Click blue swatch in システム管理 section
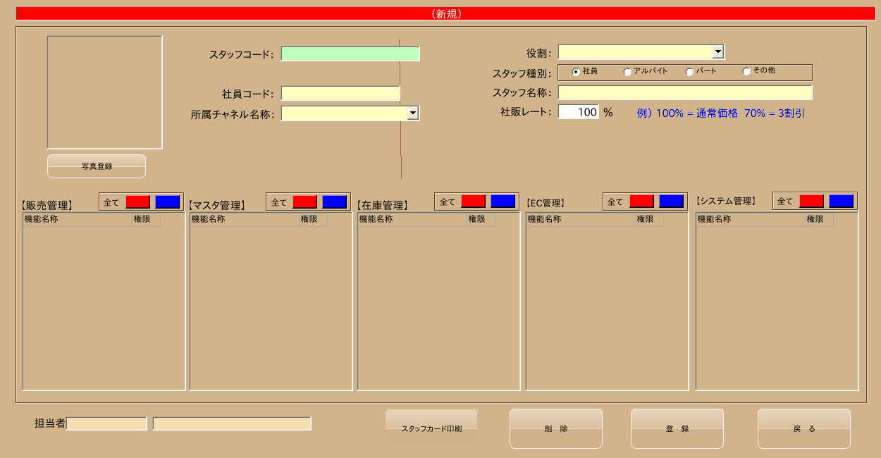This screenshot has height=458, width=881. (x=842, y=202)
